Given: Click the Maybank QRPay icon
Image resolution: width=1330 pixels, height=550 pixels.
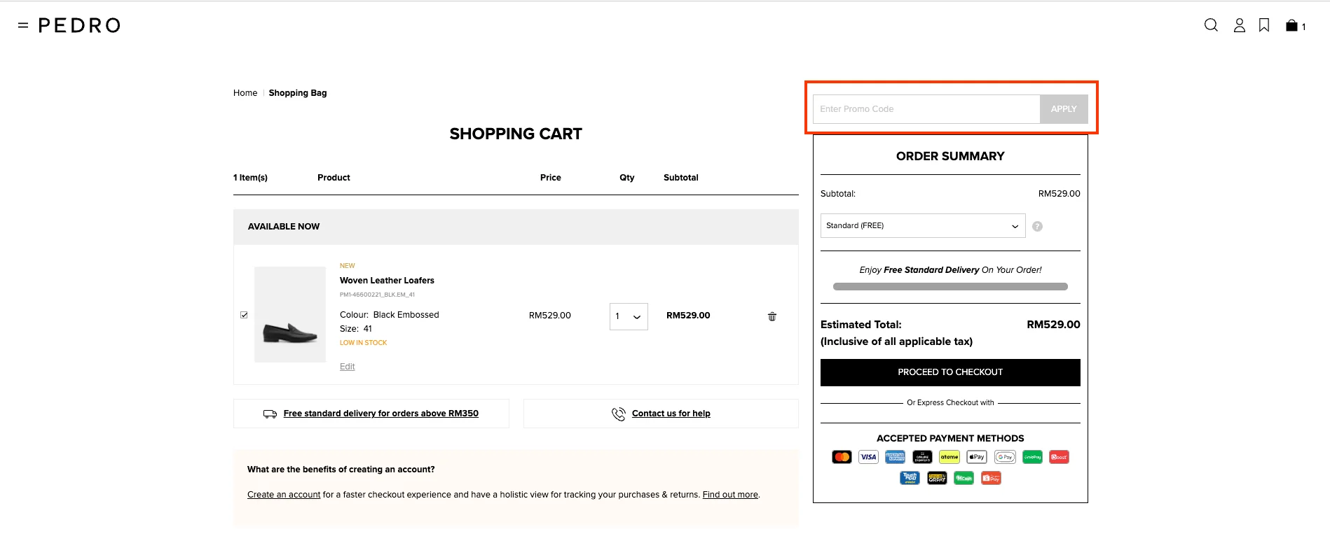Looking at the screenshot, I should click(x=937, y=478).
